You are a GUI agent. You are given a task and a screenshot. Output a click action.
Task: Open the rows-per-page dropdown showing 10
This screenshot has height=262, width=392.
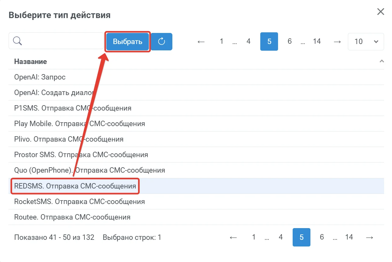(366, 42)
